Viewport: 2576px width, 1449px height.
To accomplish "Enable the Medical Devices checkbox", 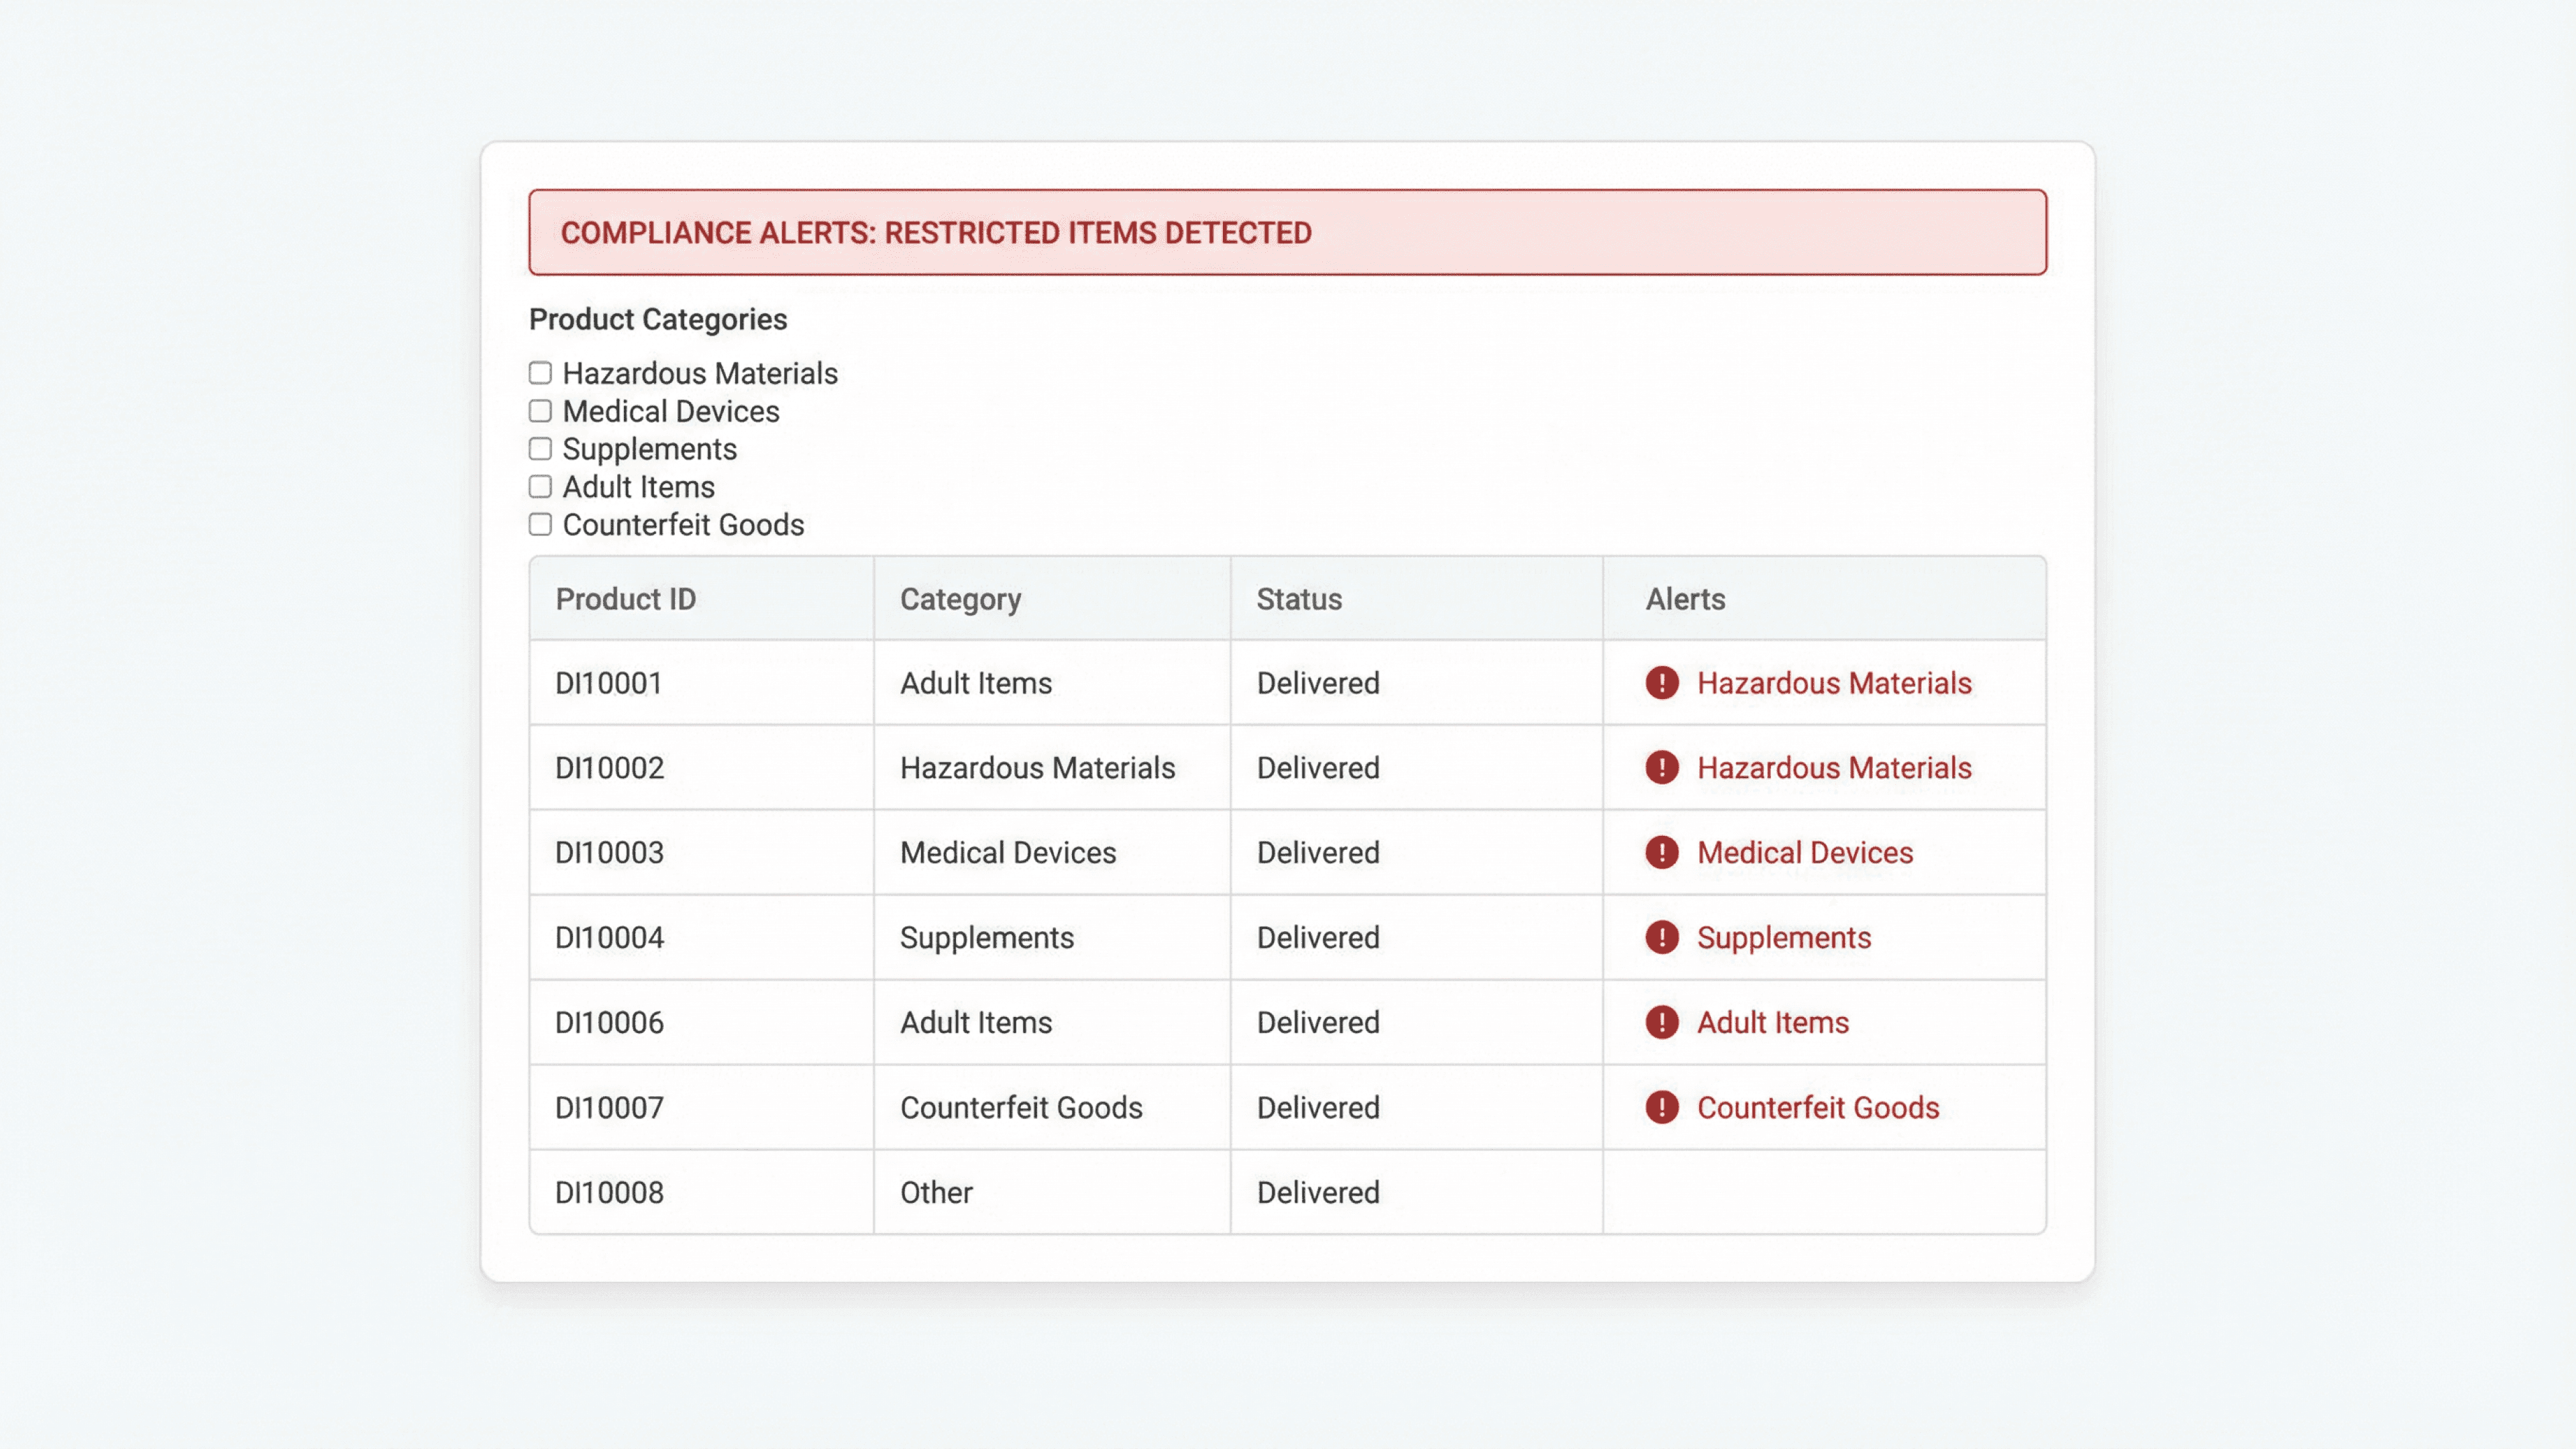I will click(x=540, y=411).
